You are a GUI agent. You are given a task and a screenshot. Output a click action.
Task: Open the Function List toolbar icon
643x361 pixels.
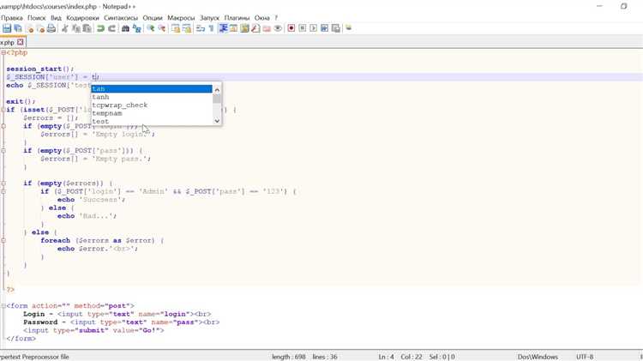(255, 28)
